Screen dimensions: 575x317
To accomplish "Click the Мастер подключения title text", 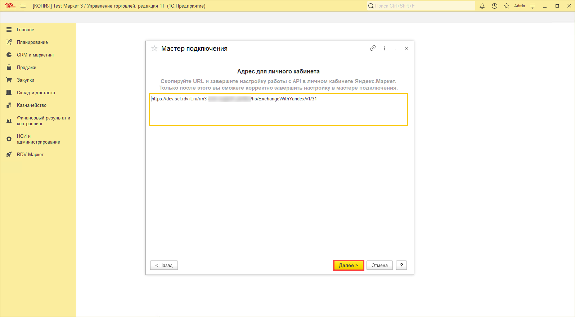I will (194, 49).
